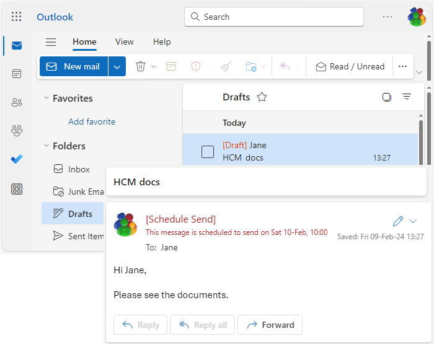434x344 pixels.
Task: Click the Report shield icon
Action: point(196,66)
